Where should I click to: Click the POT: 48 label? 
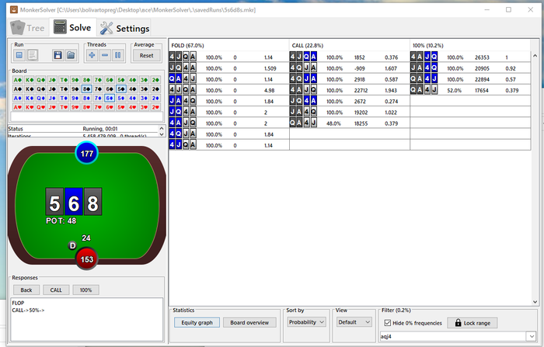61,220
